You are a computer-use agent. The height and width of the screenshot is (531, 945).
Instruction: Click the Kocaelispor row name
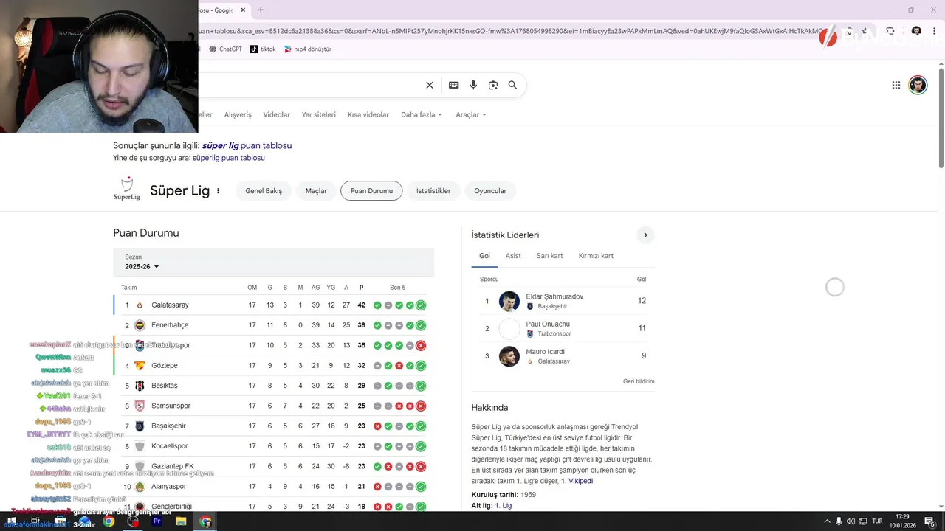point(170,446)
